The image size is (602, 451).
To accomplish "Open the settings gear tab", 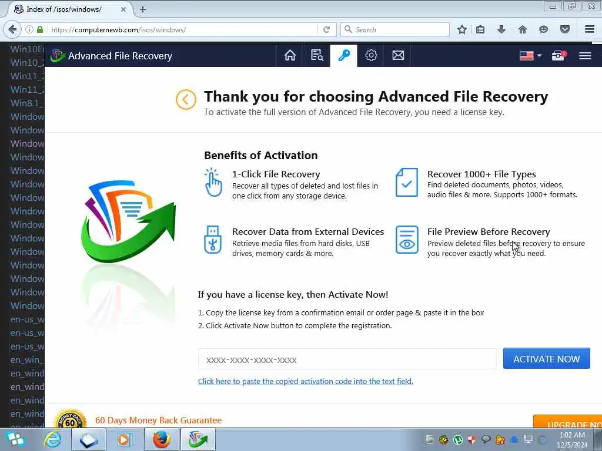I will (371, 56).
